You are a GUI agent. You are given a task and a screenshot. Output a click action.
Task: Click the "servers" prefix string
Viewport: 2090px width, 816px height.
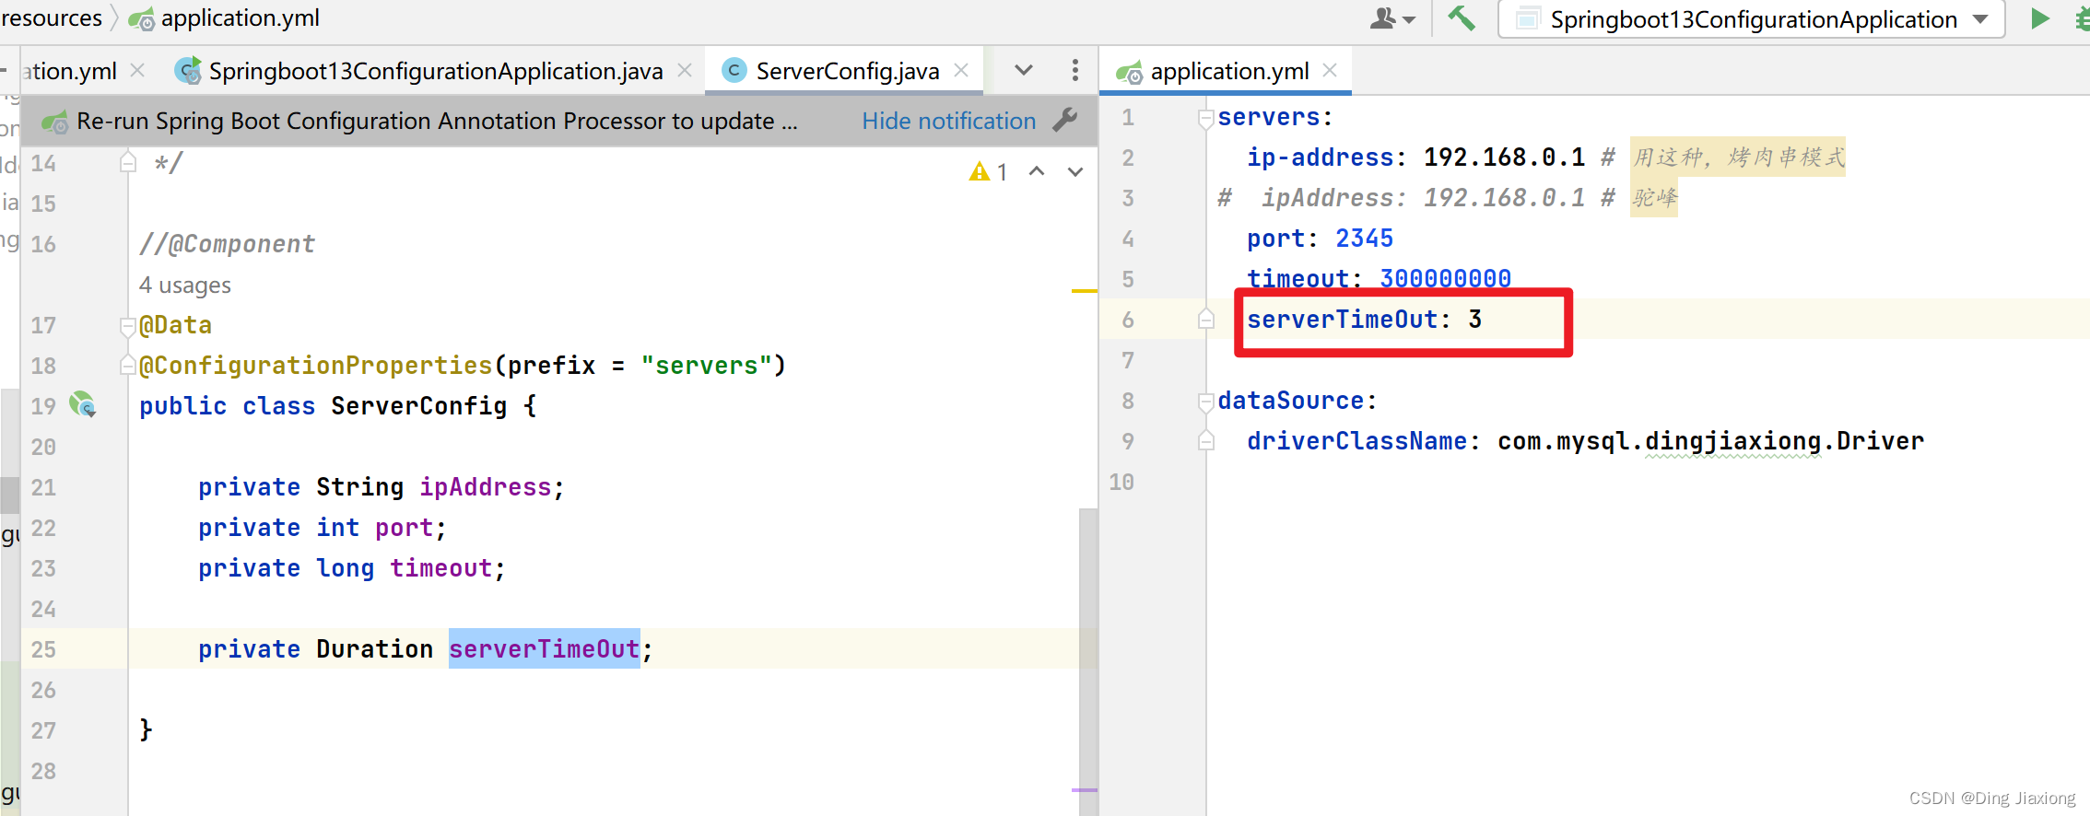coord(706,366)
